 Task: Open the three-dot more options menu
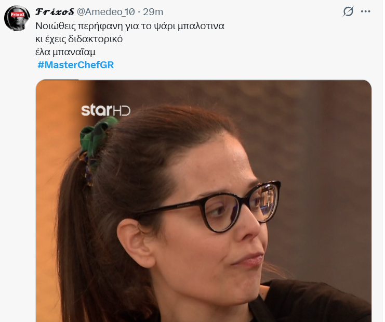tap(366, 11)
